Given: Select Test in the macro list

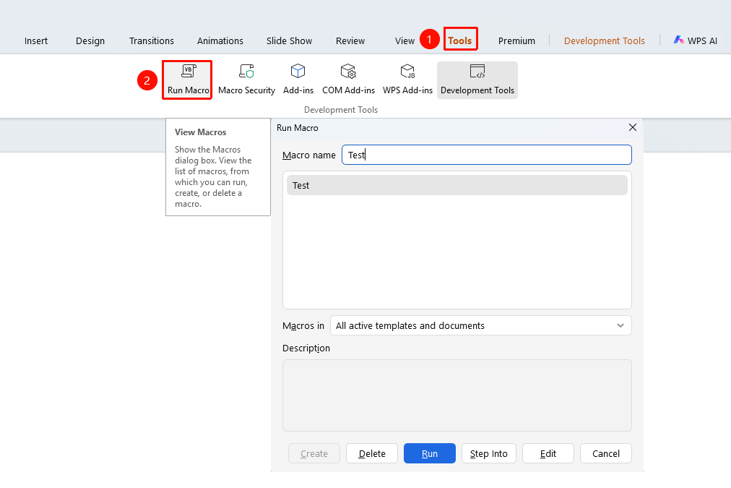Looking at the screenshot, I should pos(457,185).
